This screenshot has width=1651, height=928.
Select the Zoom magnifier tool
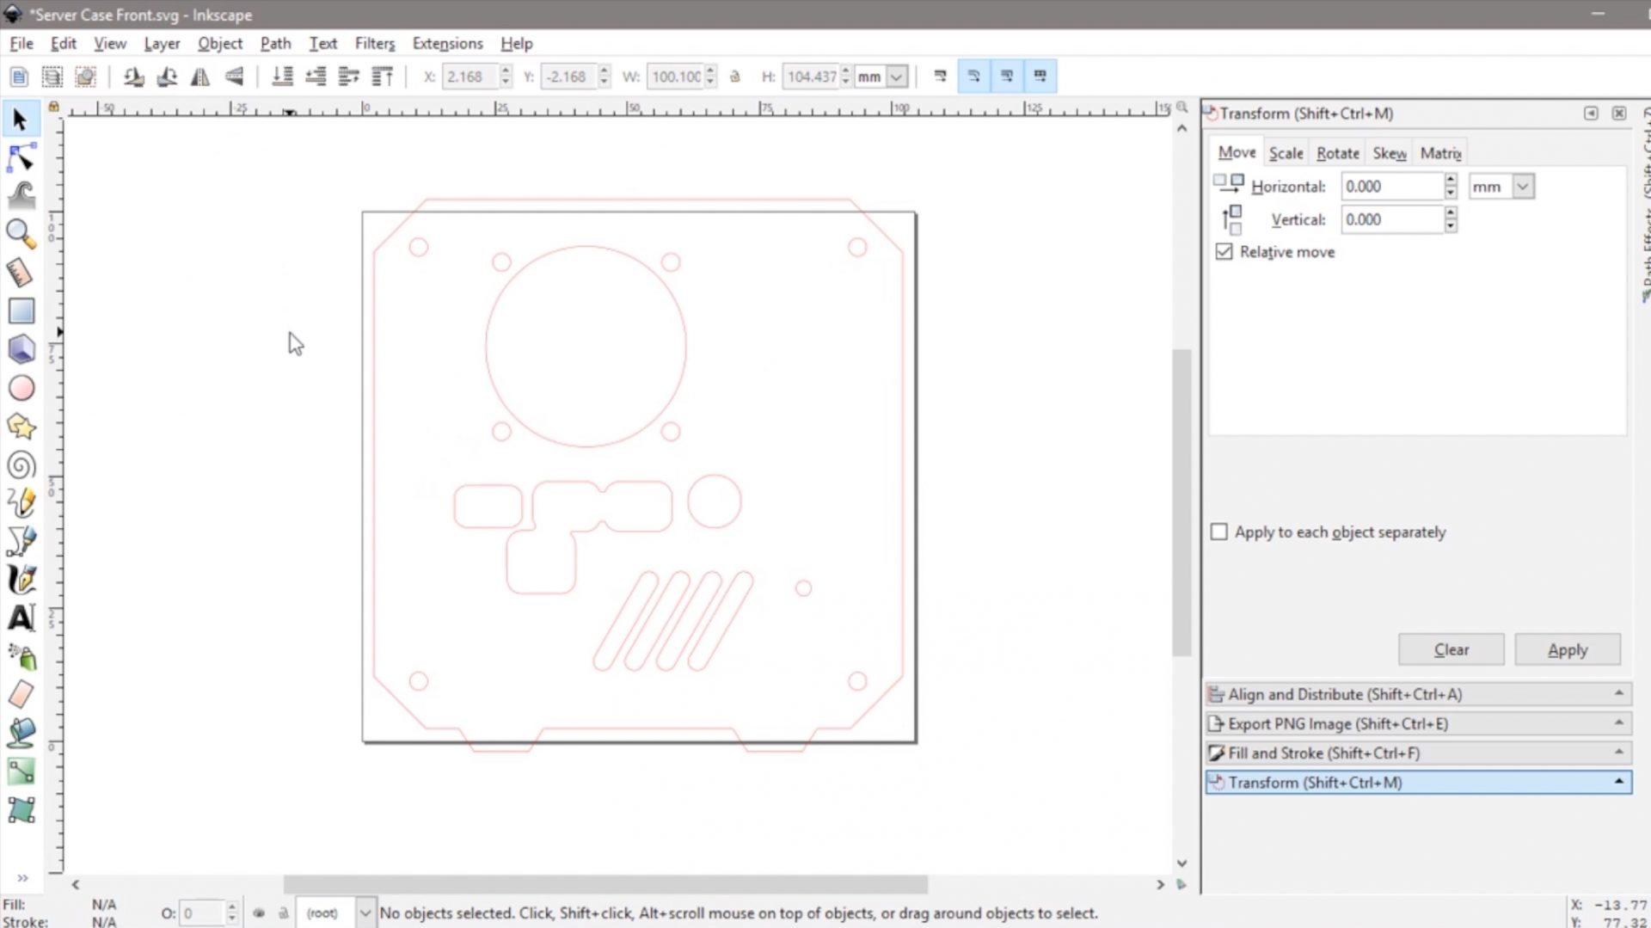[21, 233]
